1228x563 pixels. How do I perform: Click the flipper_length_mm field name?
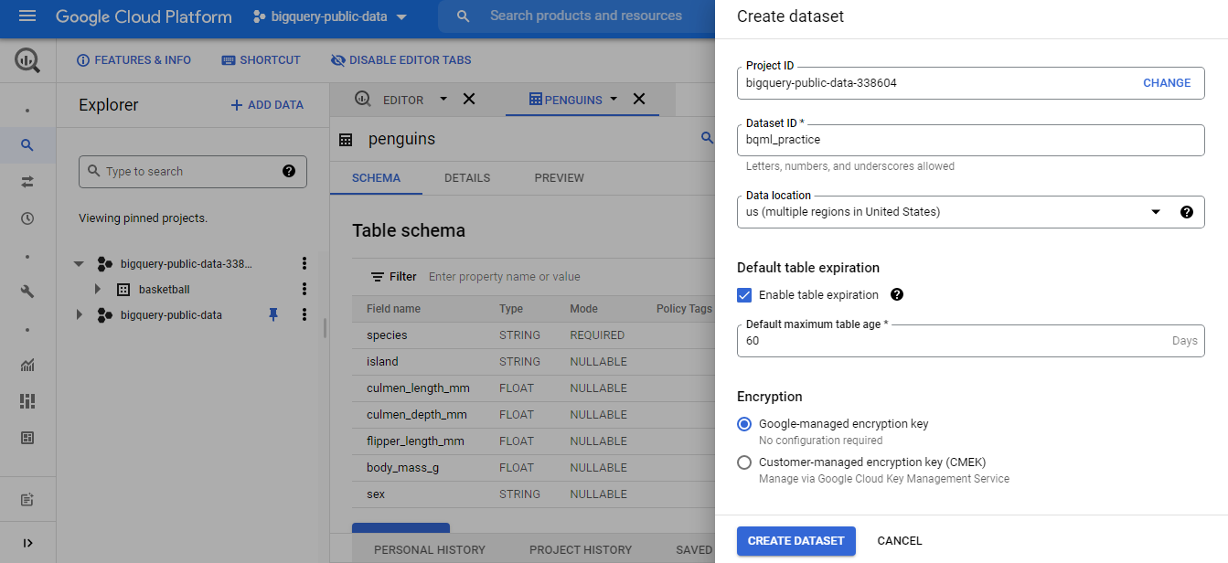coord(415,441)
